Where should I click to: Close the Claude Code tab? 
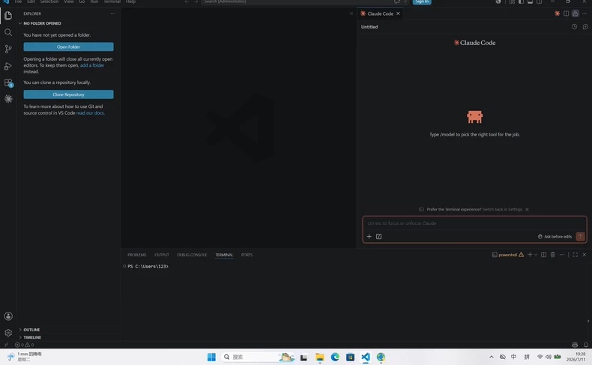click(398, 13)
